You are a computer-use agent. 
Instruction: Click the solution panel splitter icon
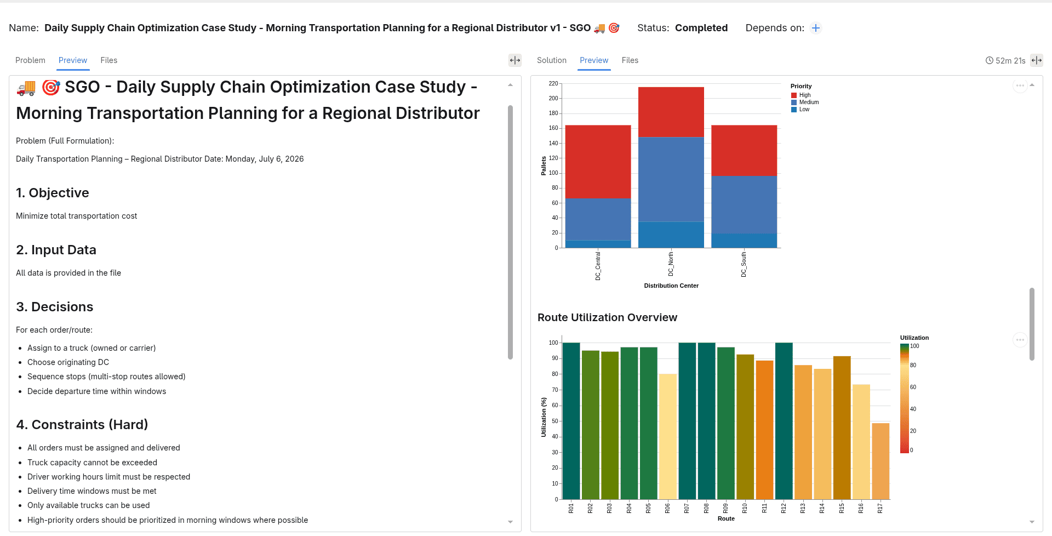coord(1037,60)
